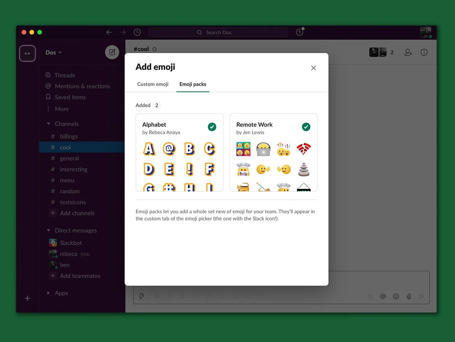Go back in history
The width and height of the screenshot is (455, 342).
click(109, 32)
